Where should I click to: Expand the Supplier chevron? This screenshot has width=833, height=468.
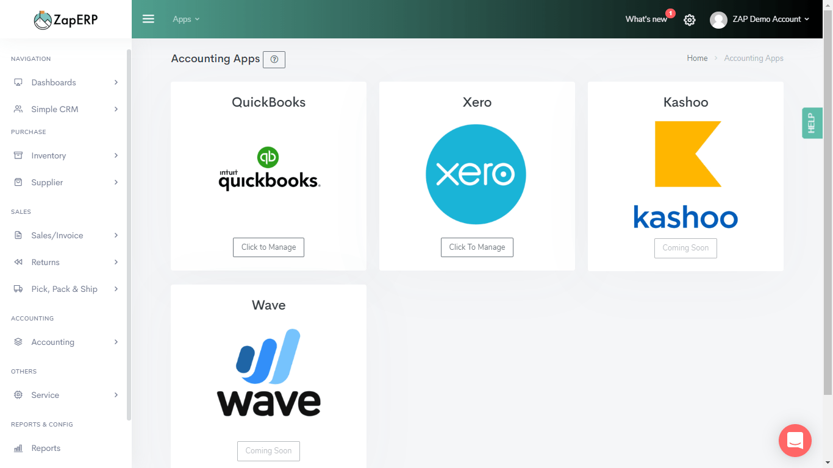pos(116,182)
